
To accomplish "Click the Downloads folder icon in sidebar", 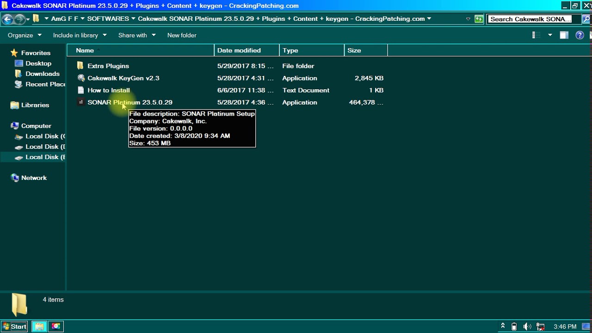I will [19, 74].
